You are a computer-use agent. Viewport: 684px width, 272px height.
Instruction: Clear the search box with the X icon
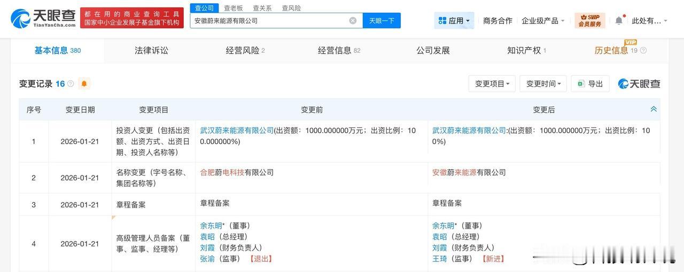353,20
